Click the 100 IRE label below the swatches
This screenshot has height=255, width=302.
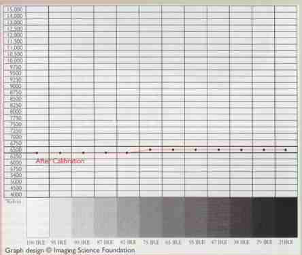coord(36,242)
